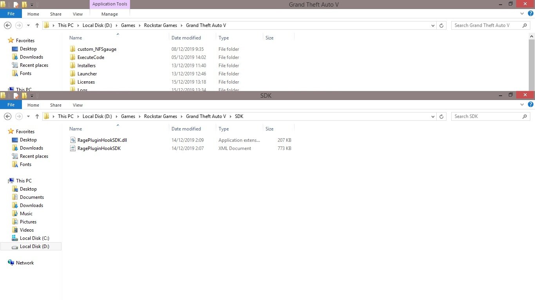This screenshot has height=300, width=535.
Task: Click RagePluginHookSDK XML document icon
Action: 72,148
